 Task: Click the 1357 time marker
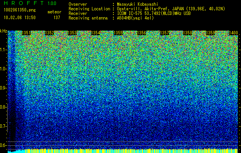(x=164, y=33)
